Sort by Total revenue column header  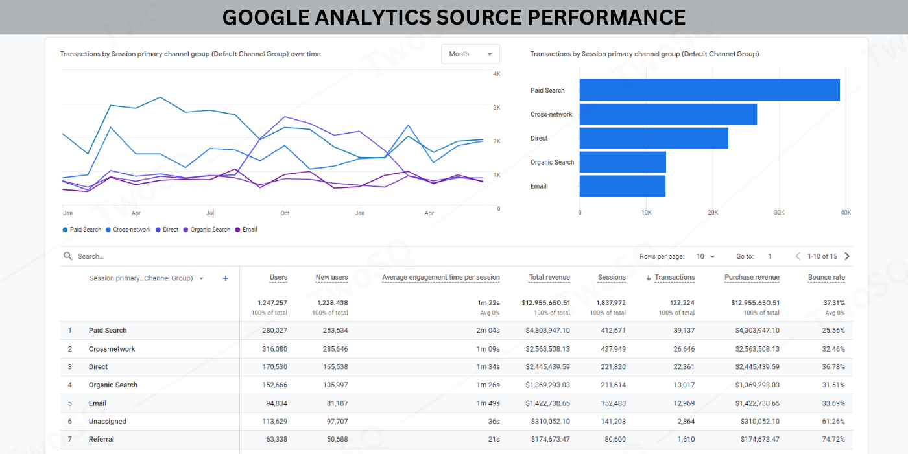(x=549, y=277)
